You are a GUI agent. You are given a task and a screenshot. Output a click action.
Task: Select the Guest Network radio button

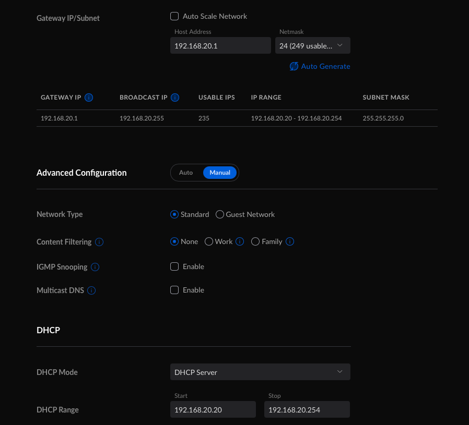220,214
